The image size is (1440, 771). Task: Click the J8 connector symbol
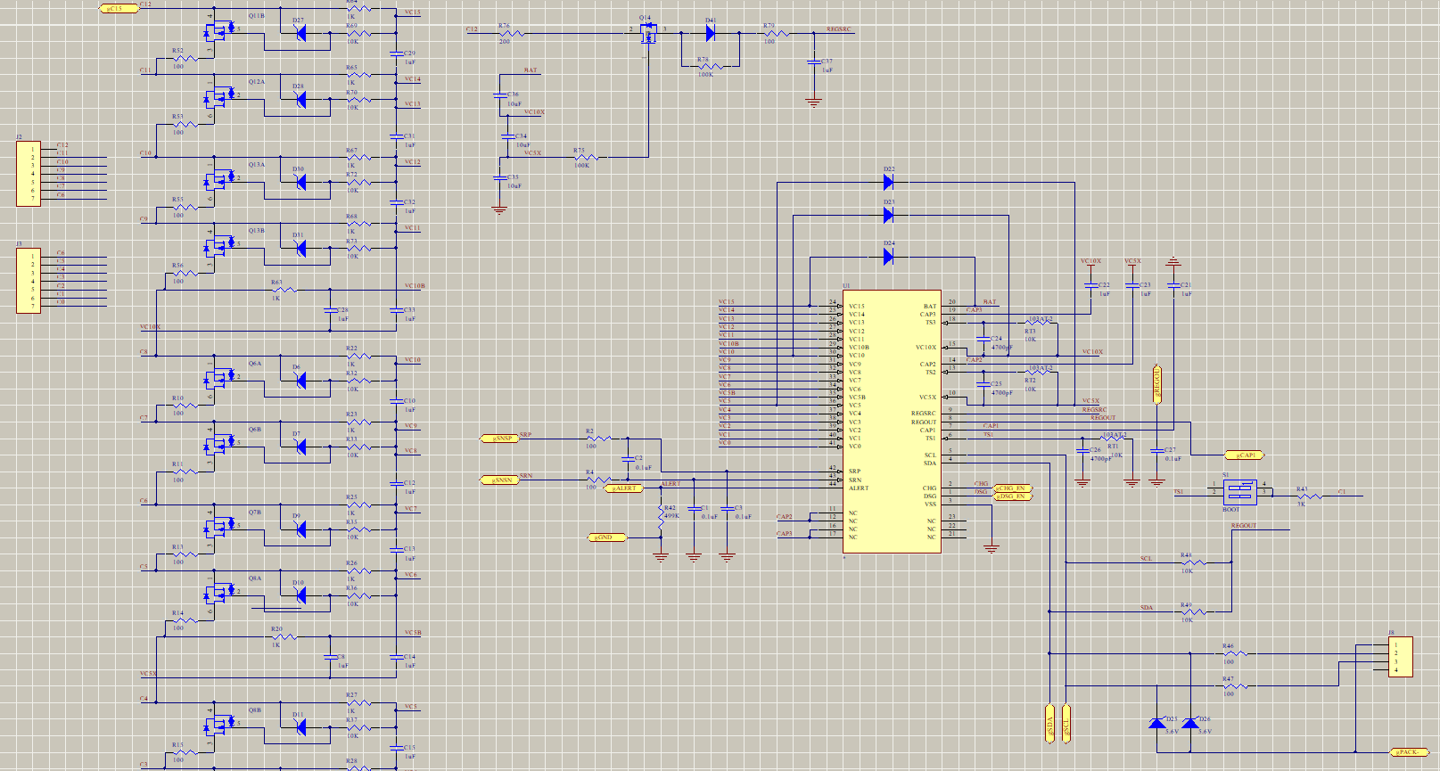tap(1400, 657)
